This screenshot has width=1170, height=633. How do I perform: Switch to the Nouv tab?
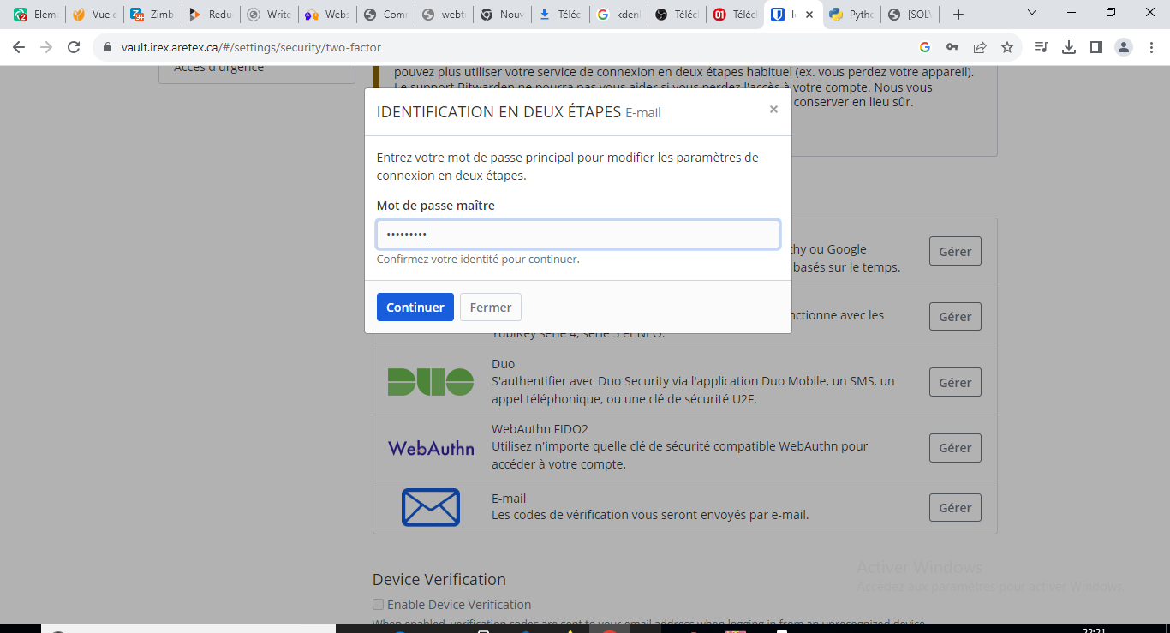502,15
